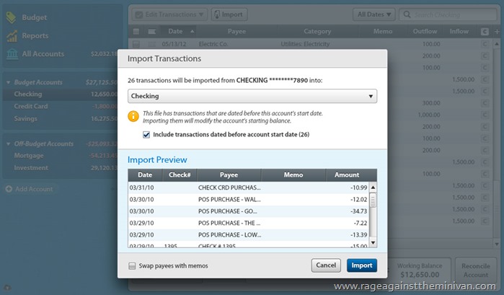504x295 pixels.
Task: Click the yellow info warning icon
Action: click(x=133, y=116)
